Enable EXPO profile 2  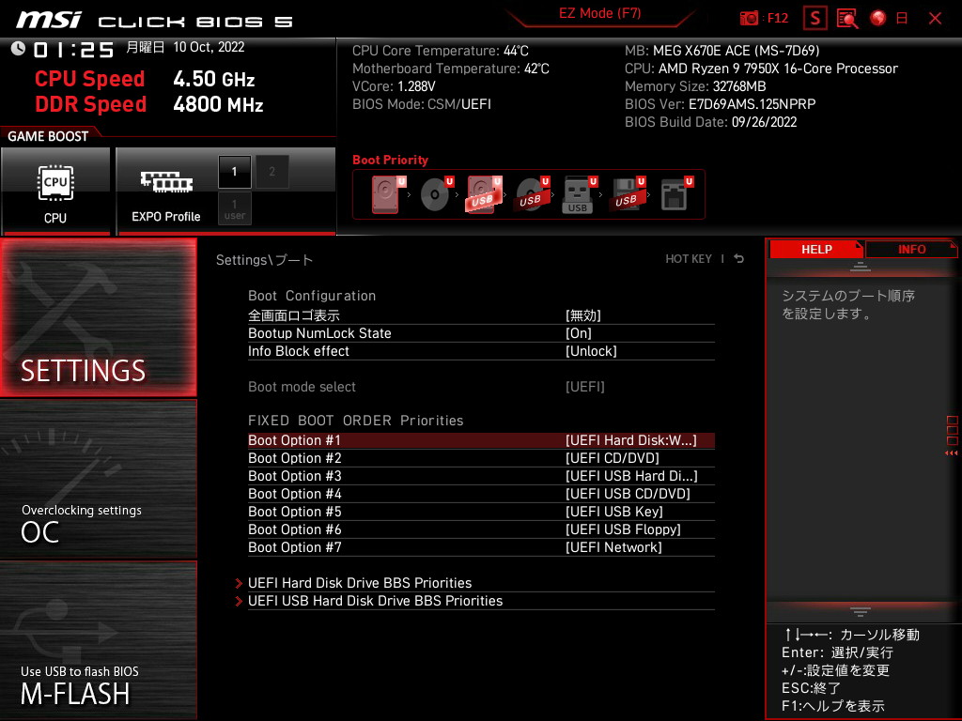(272, 172)
